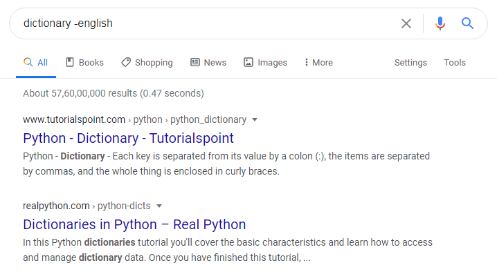The height and width of the screenshot is (274, 497).
Task: Click the Books tab icon
Action: pyautogui.click(x=70, y=62)
